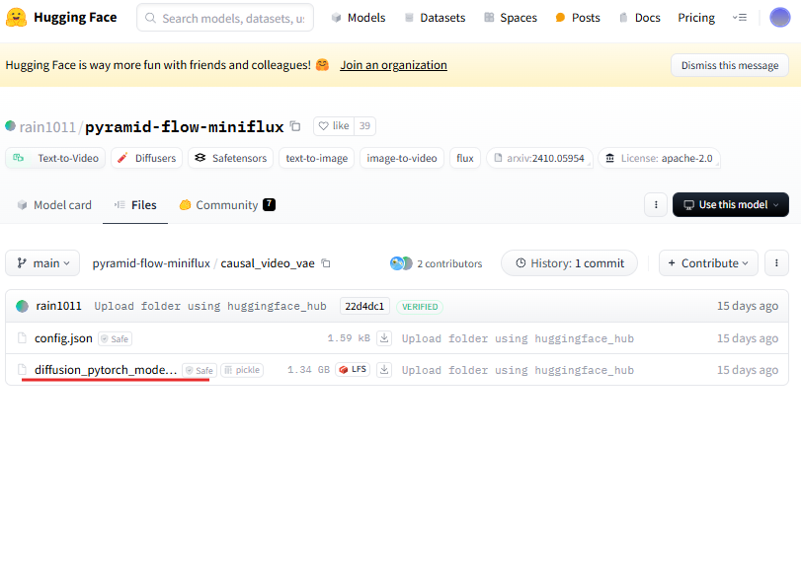The image size is (801, 587).
Task: Click the 2 contributors text
Action: point(449,263)
